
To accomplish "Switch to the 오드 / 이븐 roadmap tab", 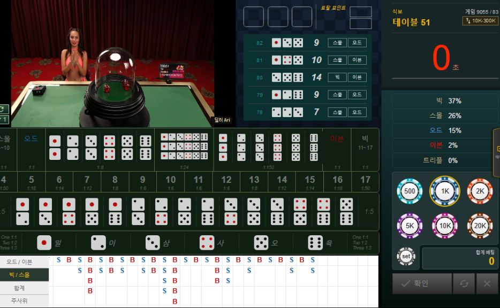I will click(20, 261).
